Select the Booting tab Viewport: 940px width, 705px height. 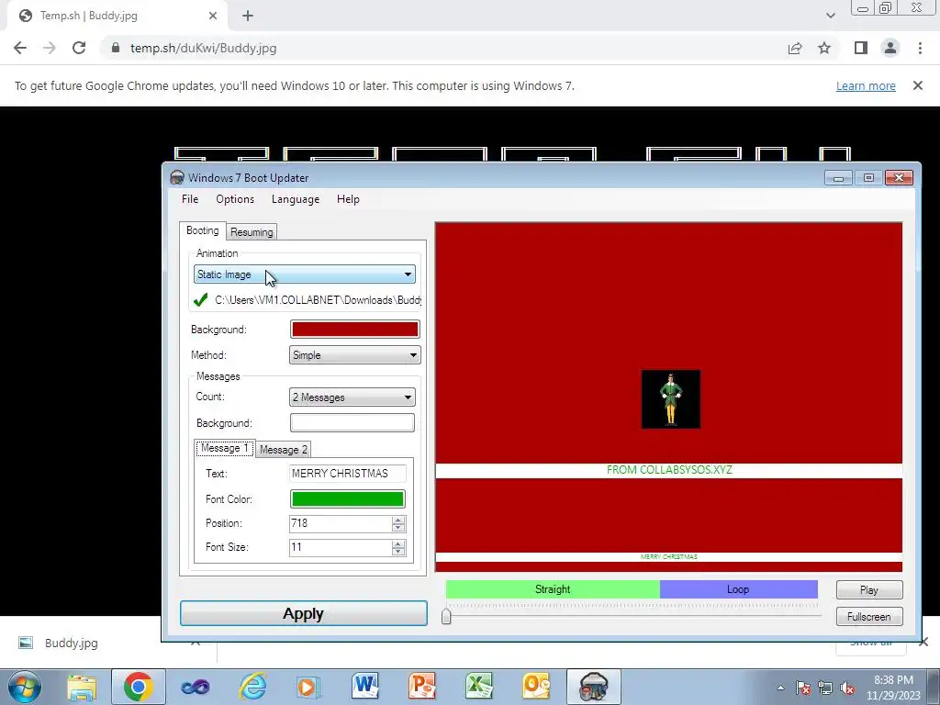(203, 230)
